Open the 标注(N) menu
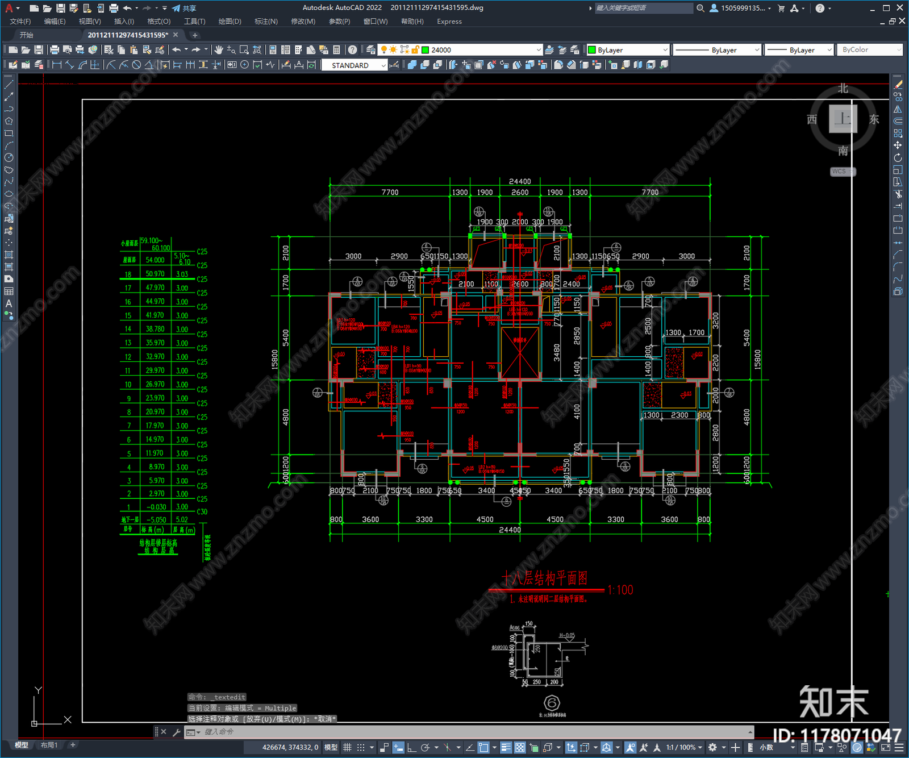The image size is (909, 758). [x=266, y=22]
